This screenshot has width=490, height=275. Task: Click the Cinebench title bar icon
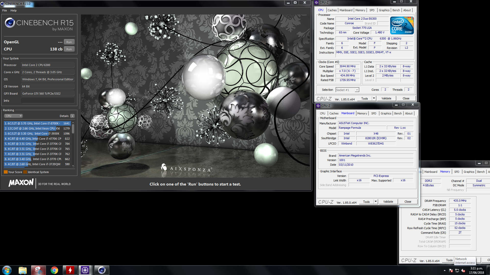pyautogui.click(x=3, y=4)
